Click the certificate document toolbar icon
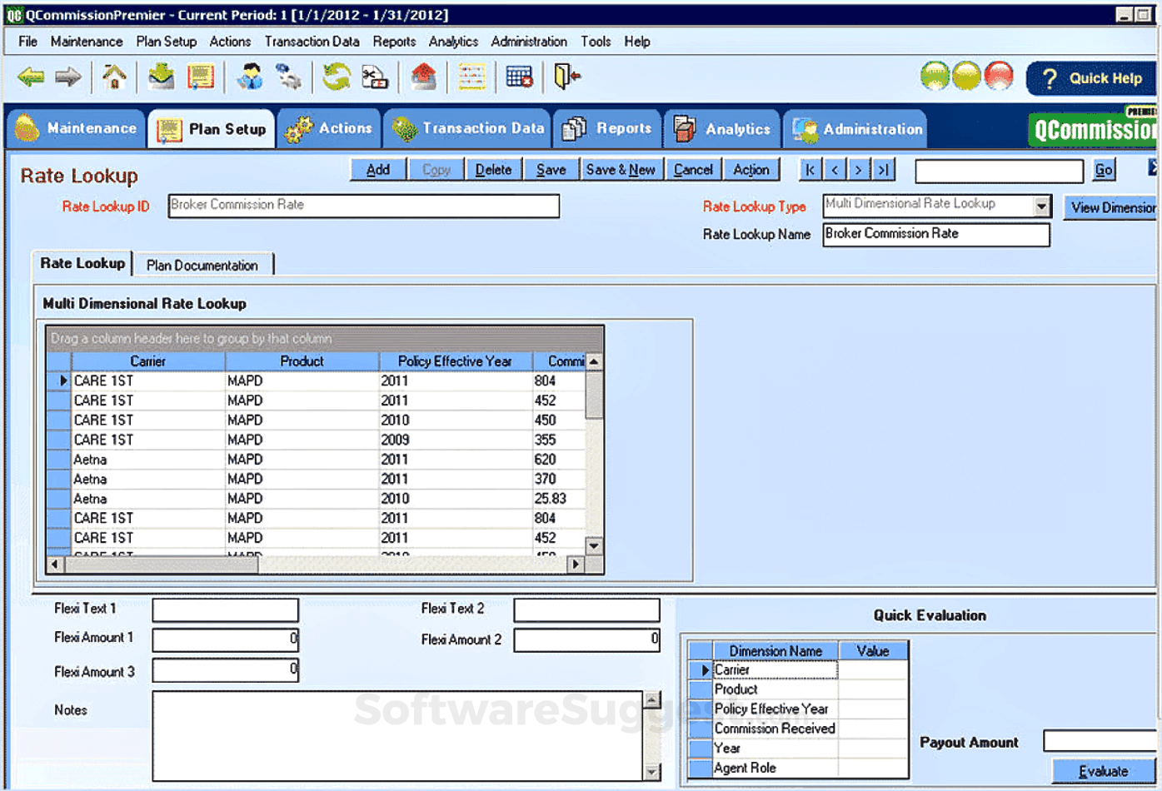1162x791 pixels. coord(201,77)
